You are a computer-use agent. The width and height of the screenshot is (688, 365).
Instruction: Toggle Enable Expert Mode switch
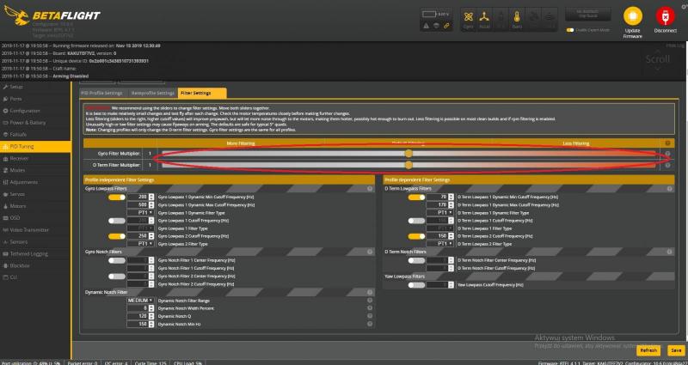[570, 30]
